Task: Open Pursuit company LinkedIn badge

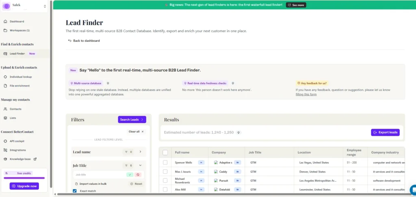Action: tap(237, 181)
